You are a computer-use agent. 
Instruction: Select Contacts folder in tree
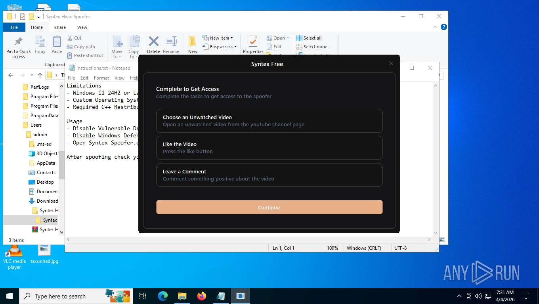(42, 173)
